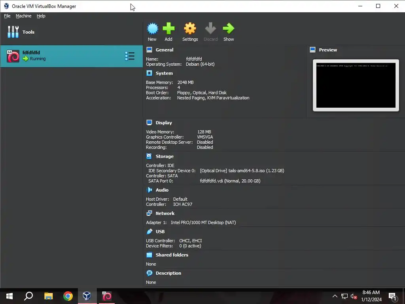Click the USB section plug icon
Image resolution: width=405 pixels, height=304 pixels.
click(x=149, y=231)
